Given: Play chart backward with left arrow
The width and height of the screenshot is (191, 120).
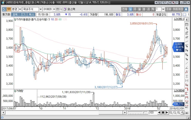Looking at the screenshot, I should pyautogui.click(x=159, y=113).
